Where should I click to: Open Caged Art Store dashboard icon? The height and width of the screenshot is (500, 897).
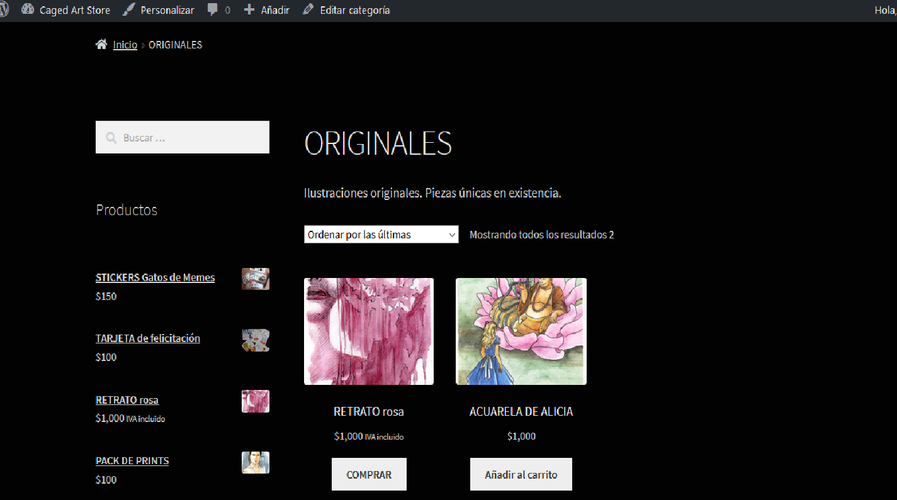pos(28,10)
